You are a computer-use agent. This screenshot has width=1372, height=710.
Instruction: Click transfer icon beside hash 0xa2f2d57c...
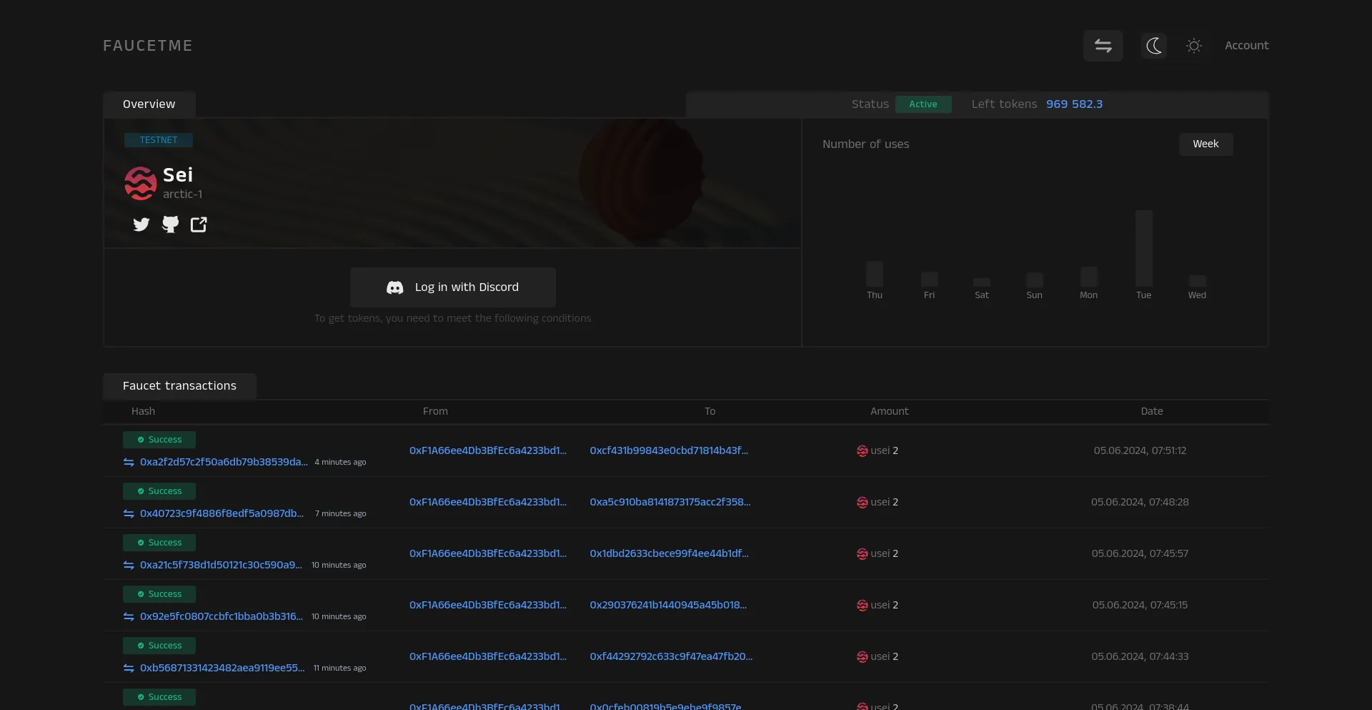point(129,463)
